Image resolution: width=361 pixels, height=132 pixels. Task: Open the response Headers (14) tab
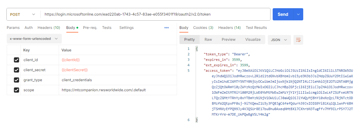(230, 28)
